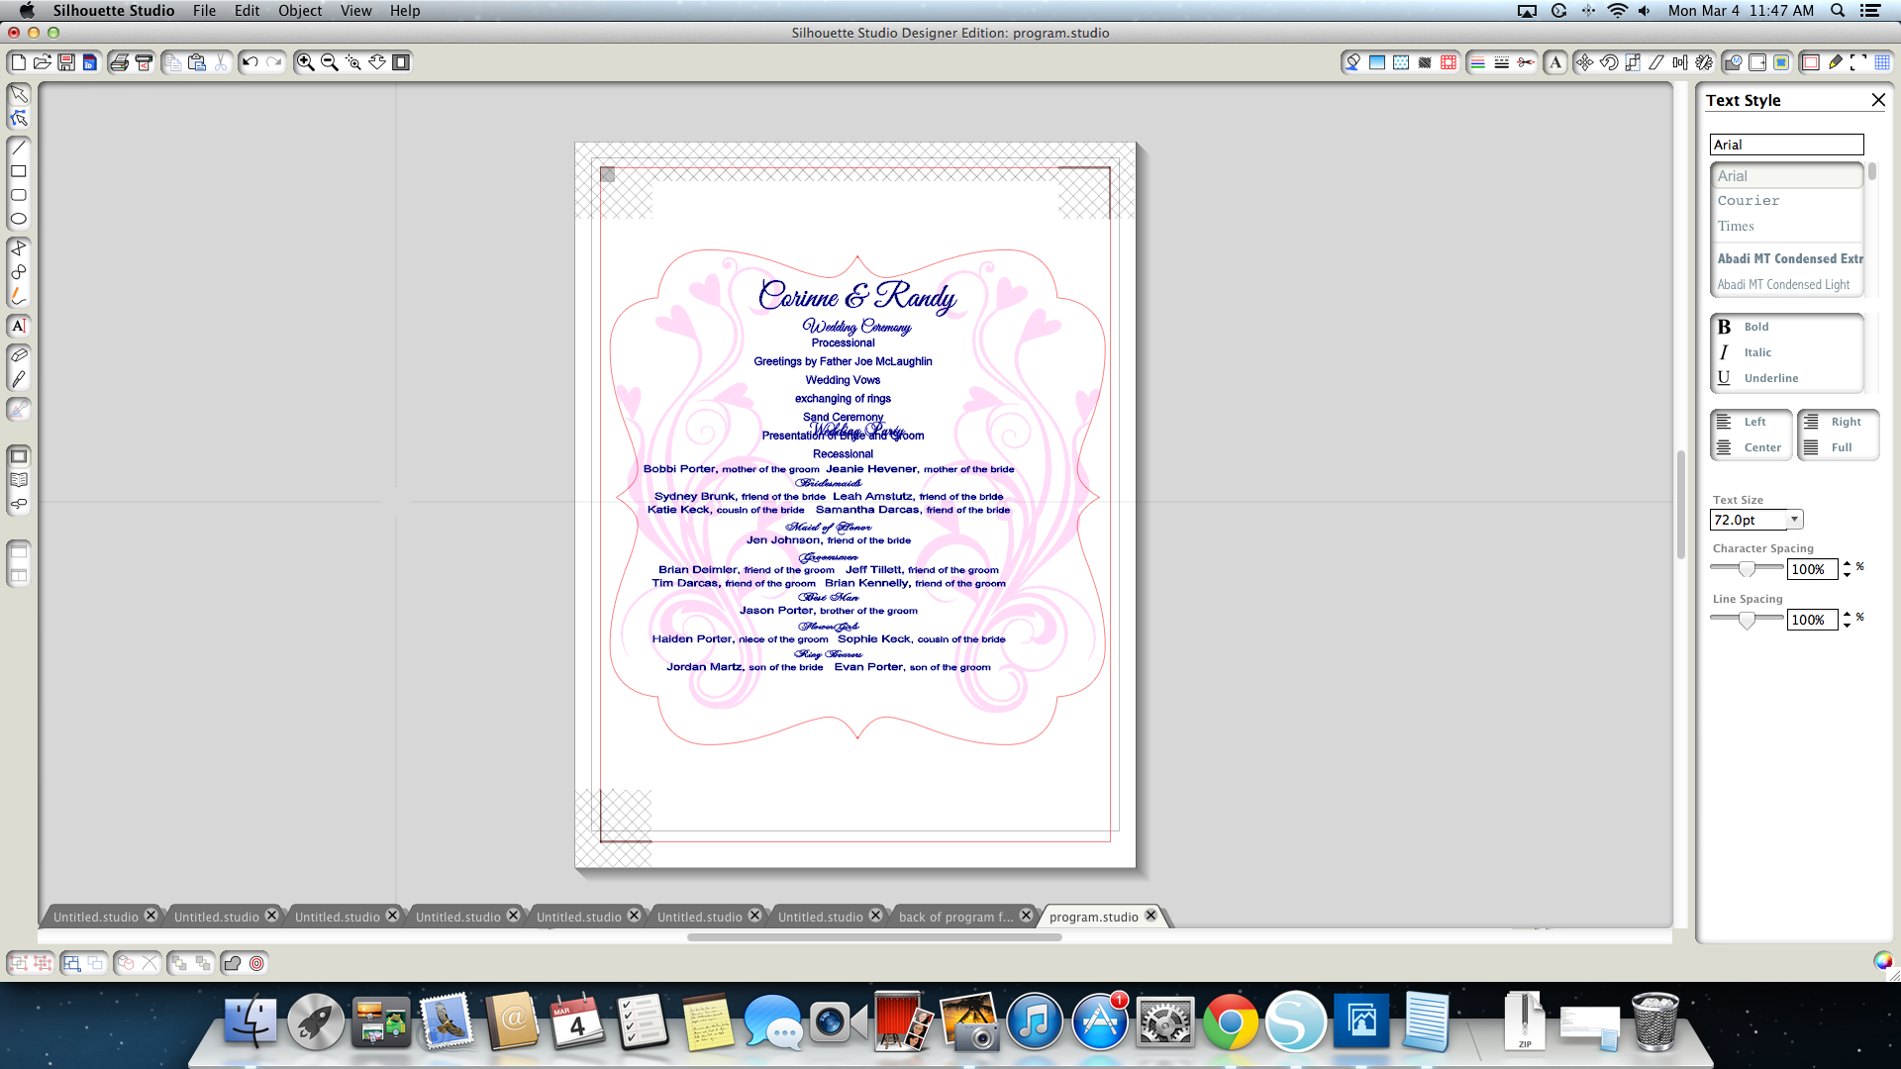The width and height of the screenshot is (1901, 1069).
Task: Click the Zoom In magnifier icon
Action: (306, 62)
